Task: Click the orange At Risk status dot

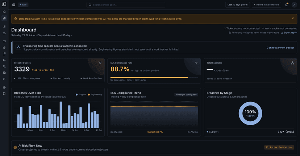Action: tap(15, 147)
